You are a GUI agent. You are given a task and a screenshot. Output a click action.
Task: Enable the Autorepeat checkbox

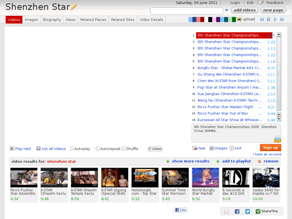click(98, 149)
